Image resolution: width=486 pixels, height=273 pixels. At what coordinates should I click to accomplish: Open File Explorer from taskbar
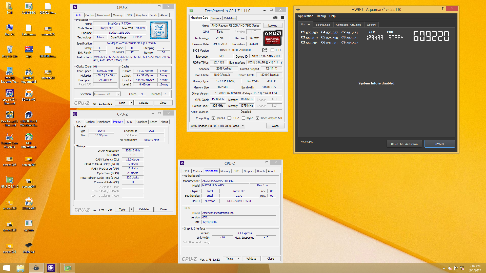pyautogui.click(x=20, y=268)
